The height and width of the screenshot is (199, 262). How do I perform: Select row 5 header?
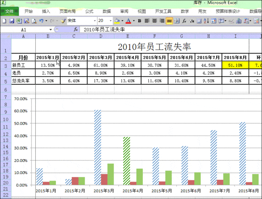click(x=6, y=81)
